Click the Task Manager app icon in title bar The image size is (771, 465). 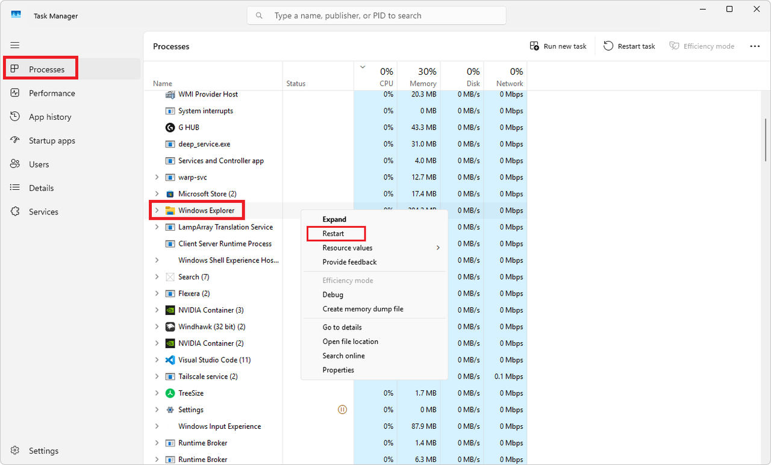coord(16,15)
